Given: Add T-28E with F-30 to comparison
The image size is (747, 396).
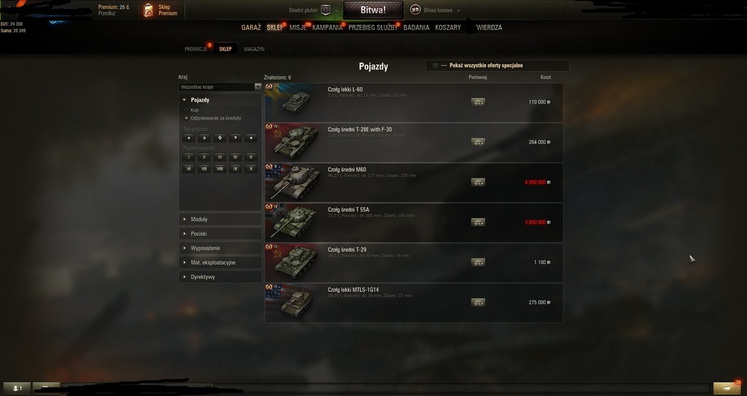Looking at the screenshot, I should (x=478, y=141).
